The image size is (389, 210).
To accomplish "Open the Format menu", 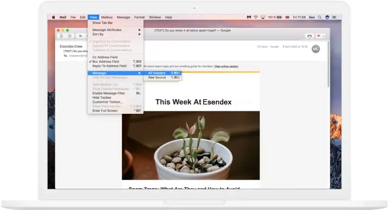I will [139, 17].
